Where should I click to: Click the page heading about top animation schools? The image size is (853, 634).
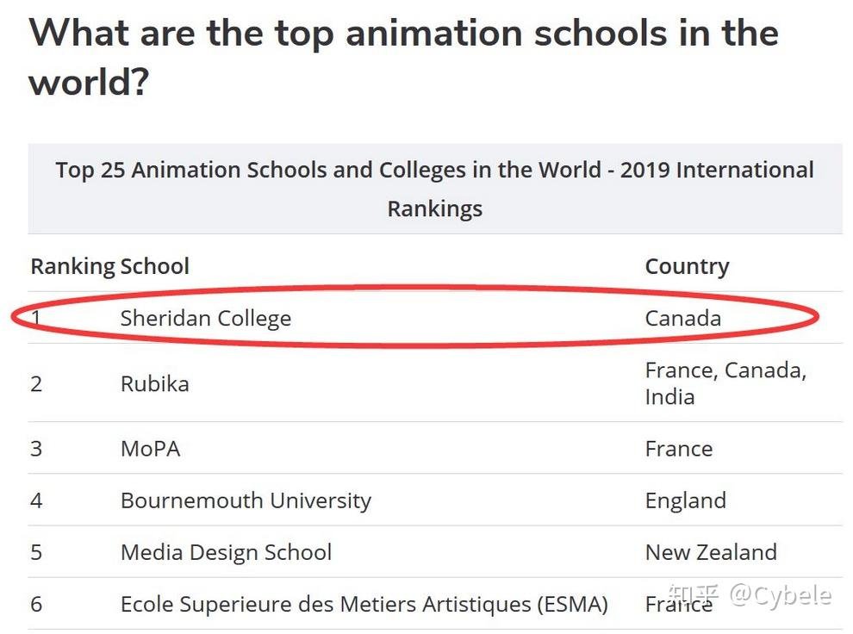[403, 57]
